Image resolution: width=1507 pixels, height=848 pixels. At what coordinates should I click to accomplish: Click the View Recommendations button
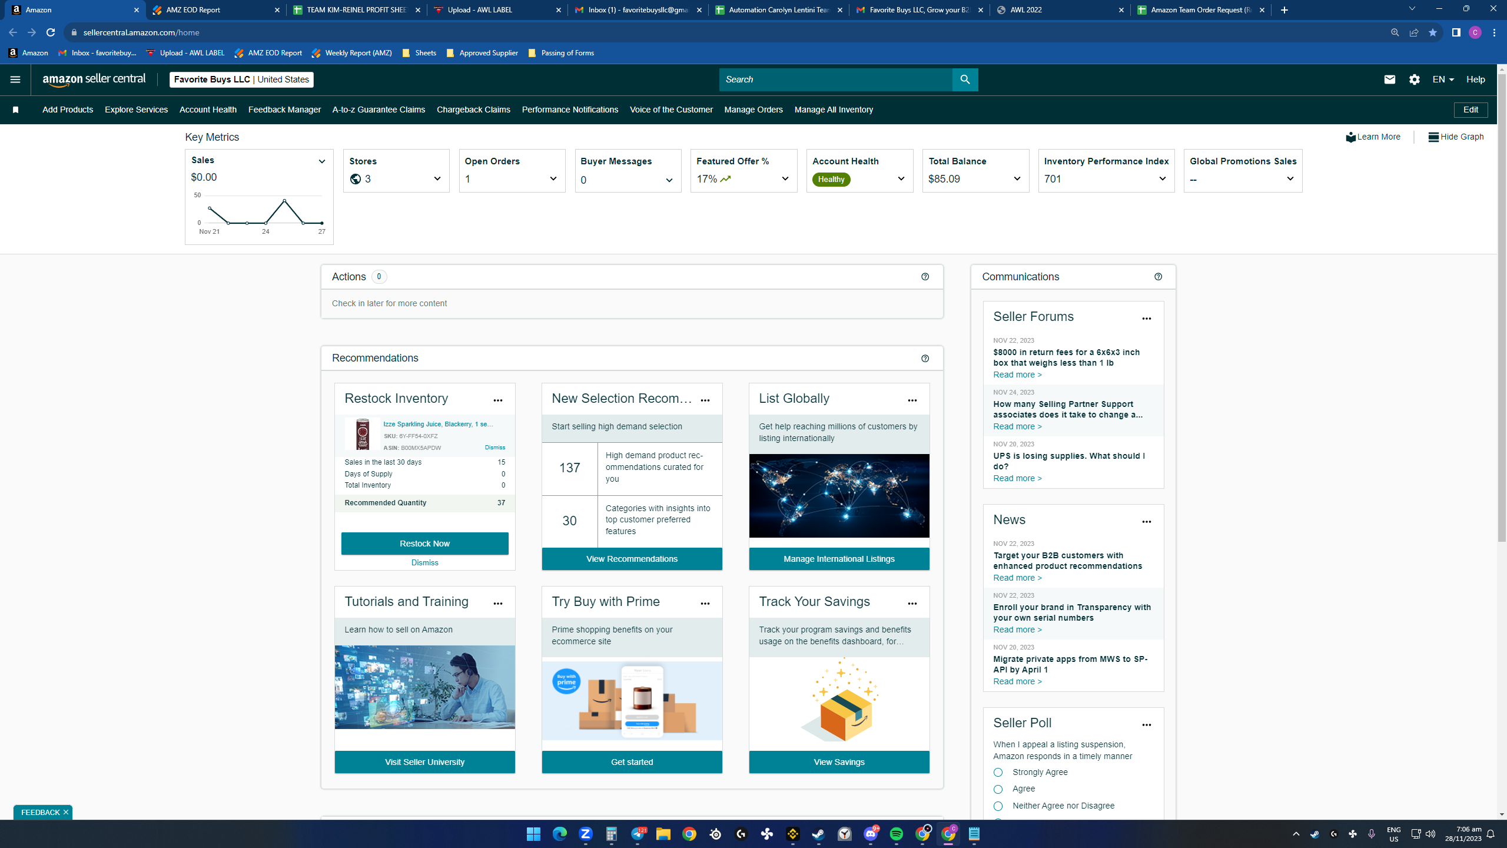point(632,559)
